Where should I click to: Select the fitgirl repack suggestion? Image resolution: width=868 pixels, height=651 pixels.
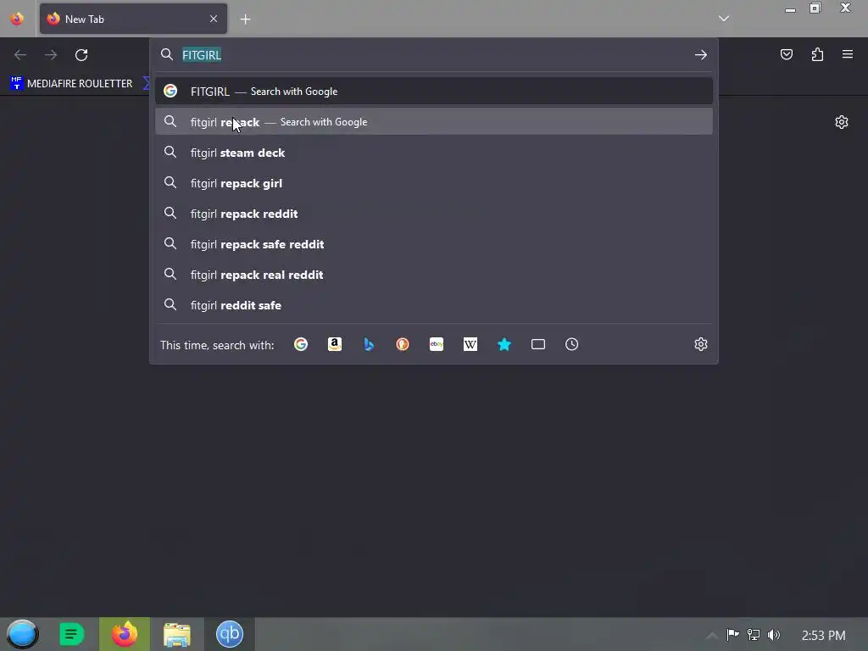point(434,122)
